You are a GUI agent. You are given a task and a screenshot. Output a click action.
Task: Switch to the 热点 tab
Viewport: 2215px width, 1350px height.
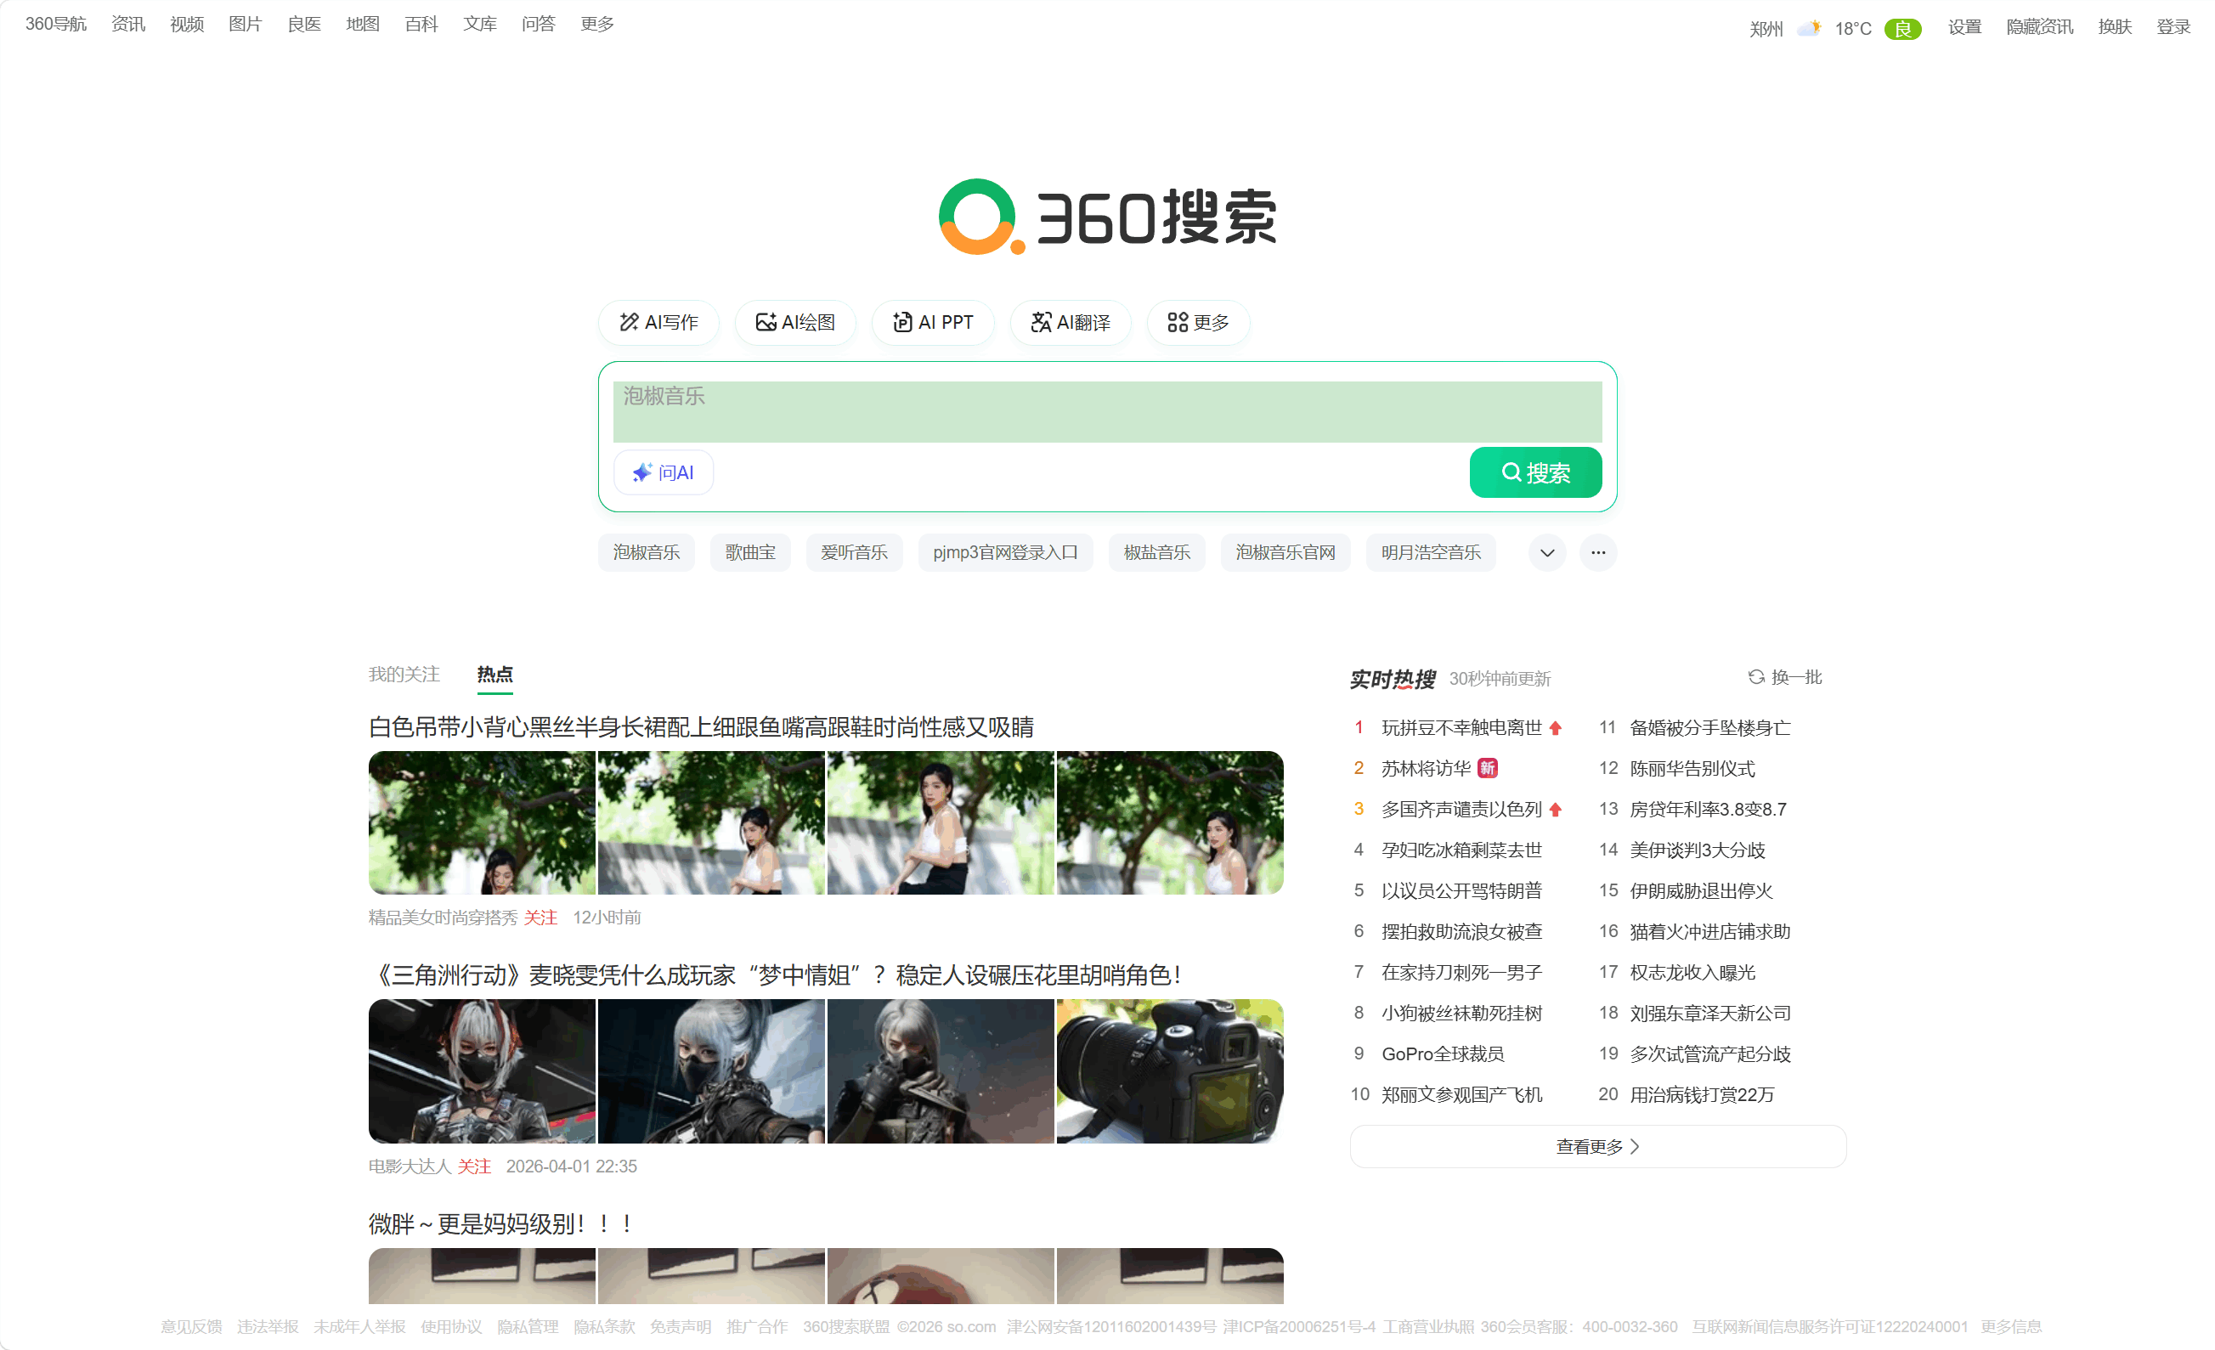click(494, 674)
